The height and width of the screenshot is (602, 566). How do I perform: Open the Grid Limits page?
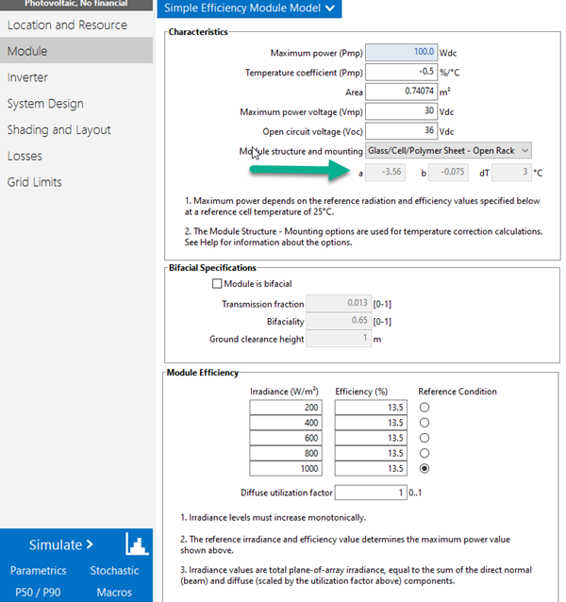point(34,182)
